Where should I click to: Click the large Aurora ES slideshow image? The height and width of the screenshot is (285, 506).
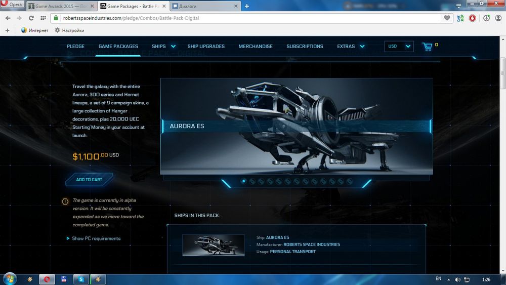[x=297, y=126]
